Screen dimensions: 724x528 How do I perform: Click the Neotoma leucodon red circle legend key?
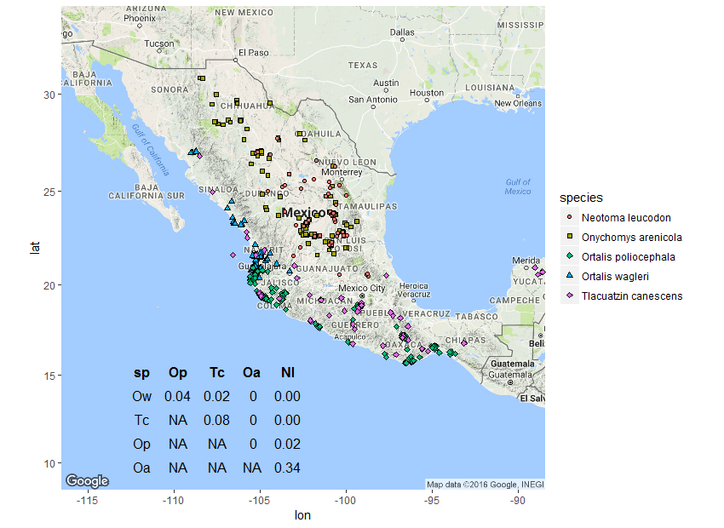click(569, 217)
